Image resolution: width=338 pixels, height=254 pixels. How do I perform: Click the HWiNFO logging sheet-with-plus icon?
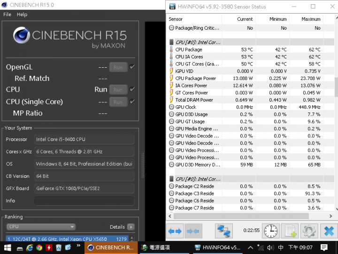(x=290, y=231)
